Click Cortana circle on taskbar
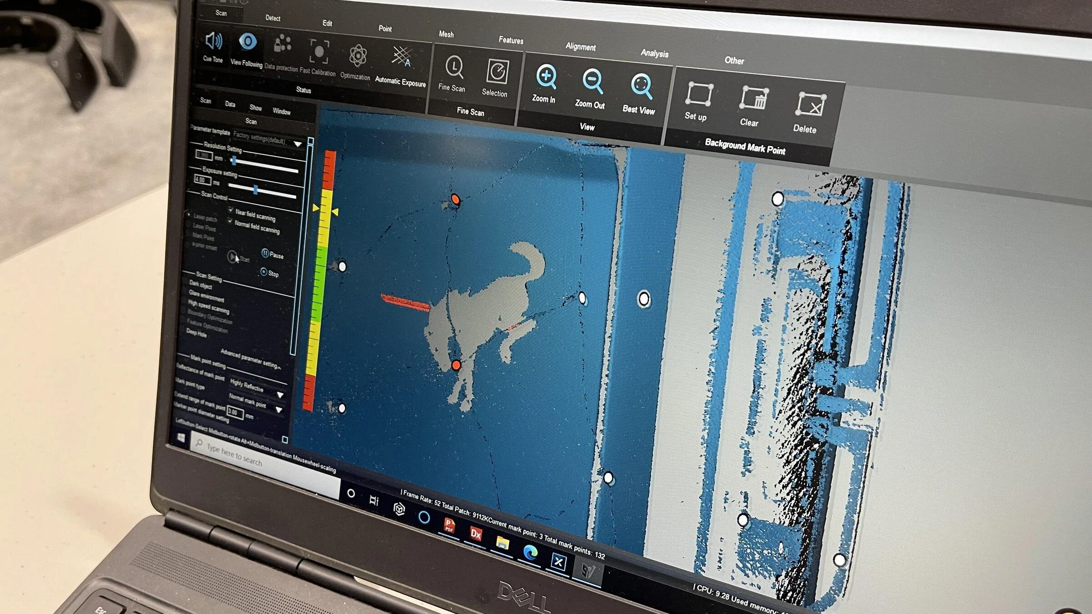Viewport: 1092px width, 614px height. pos(351,493)
